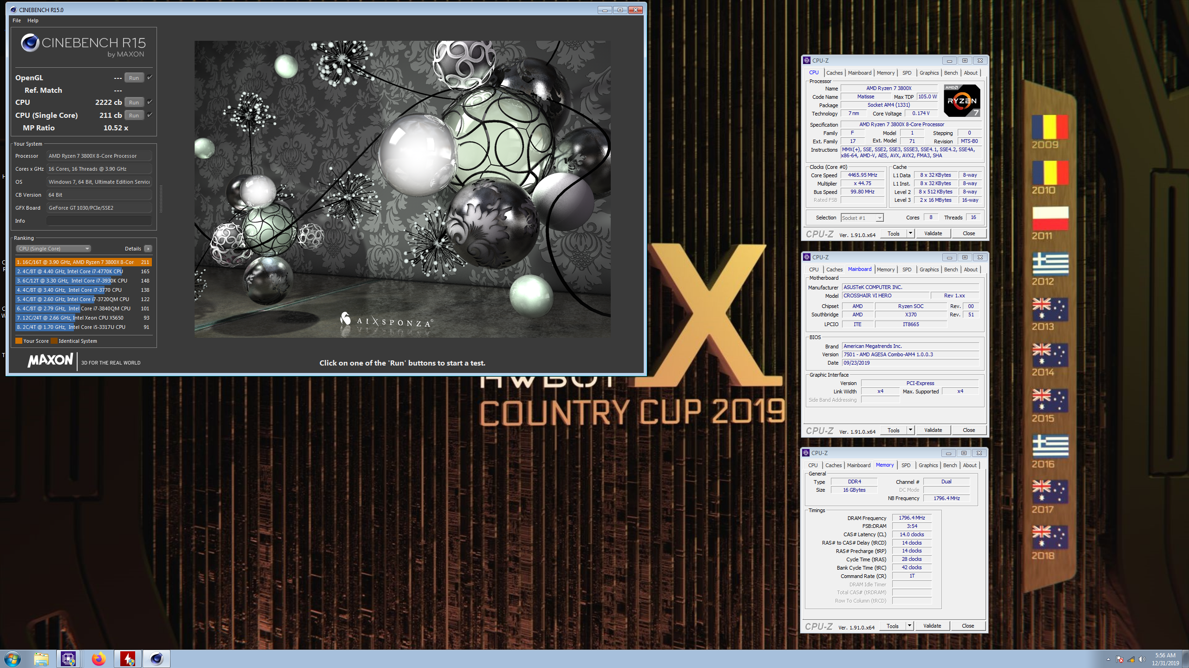Screen dimensions: 1189x668
Task: Run the CPU Single Core benchmark
Action: coord(134,115)
